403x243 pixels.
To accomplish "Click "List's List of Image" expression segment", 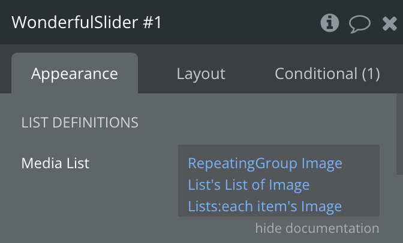I will click(248, 185).
